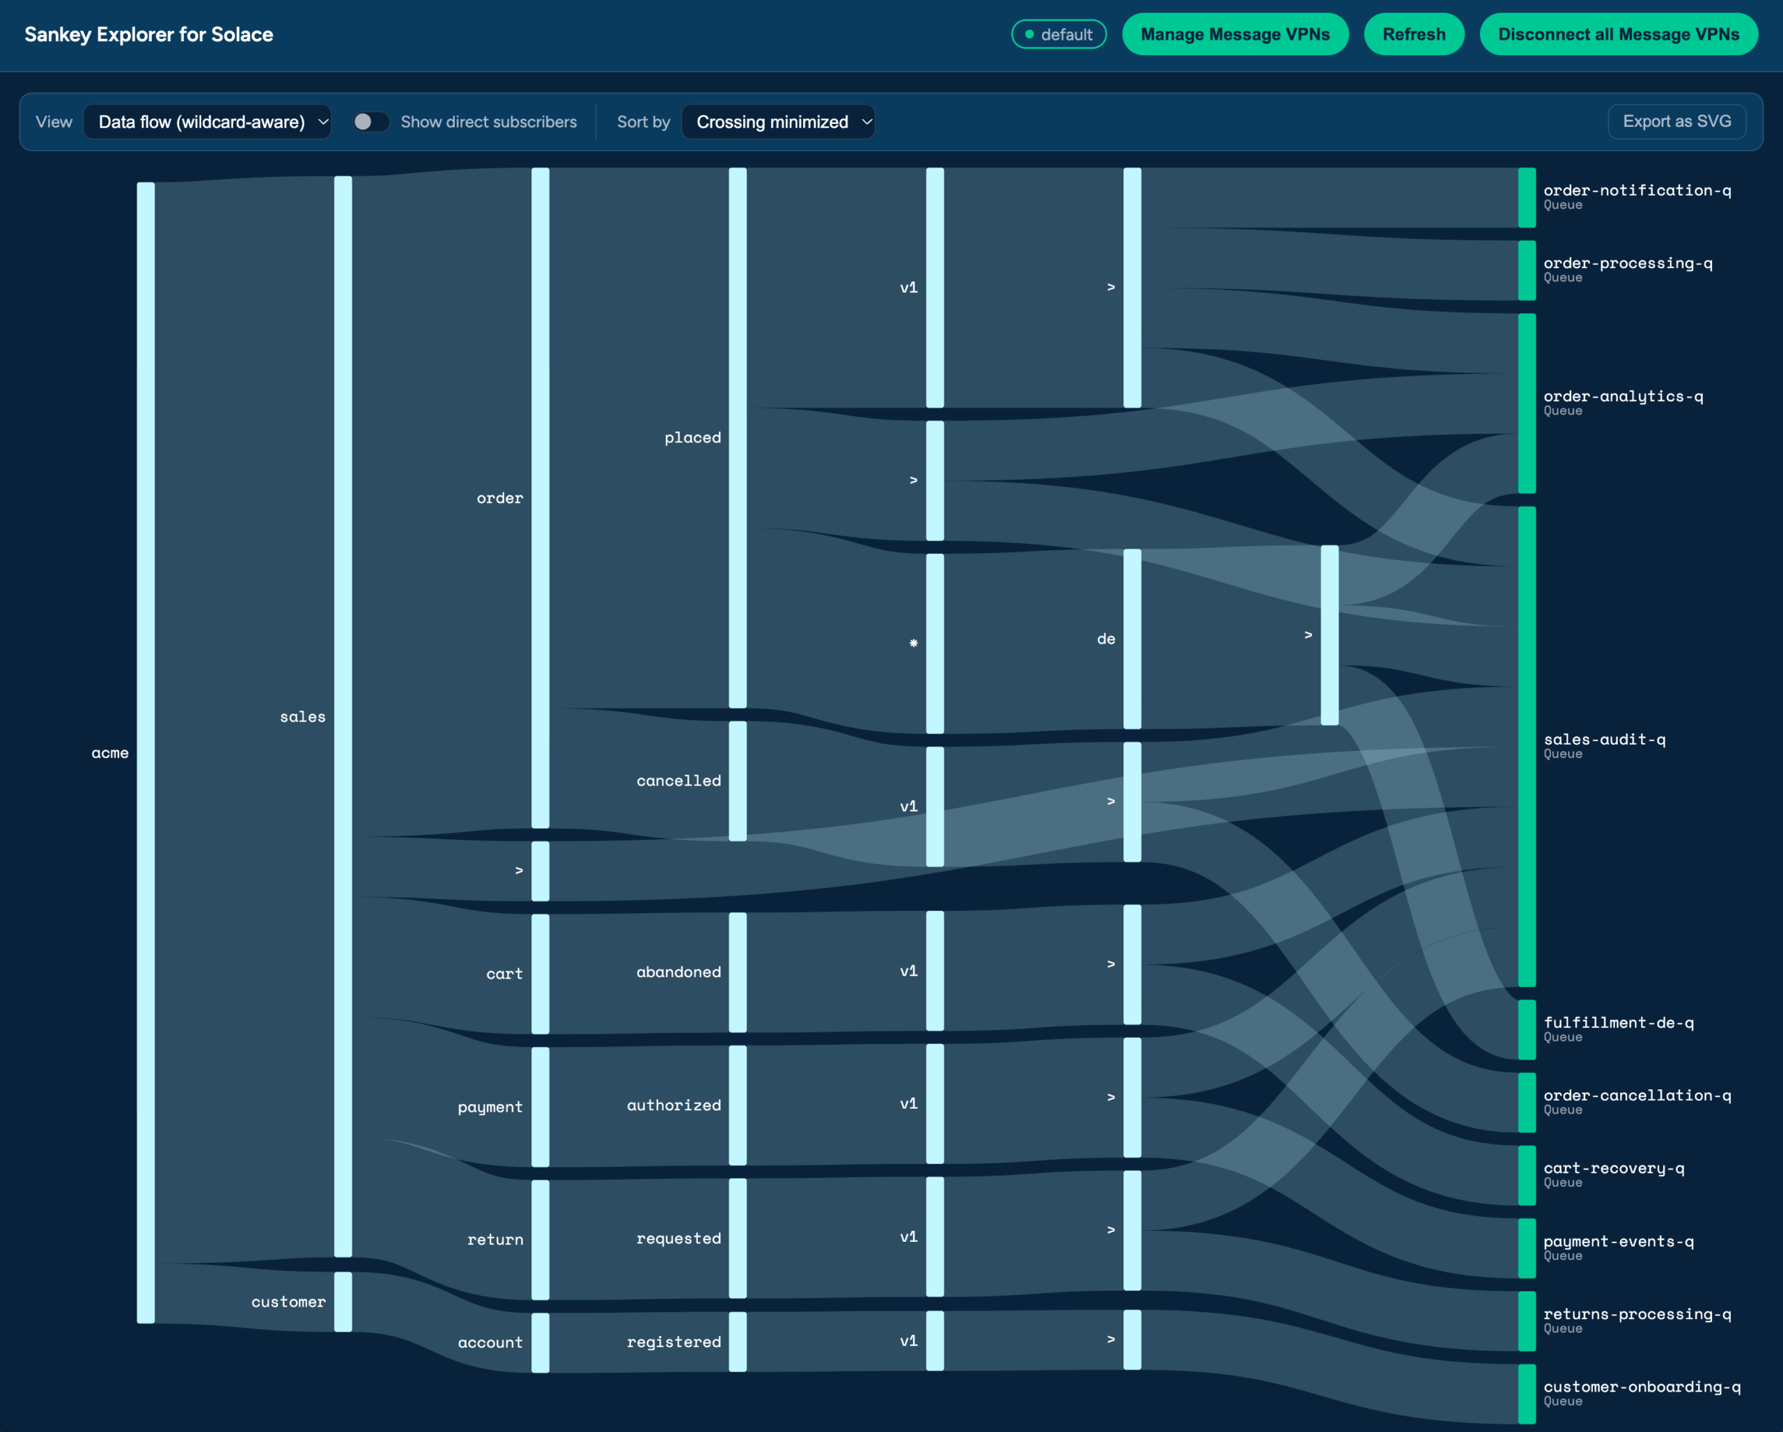Toggle Show direct subscribers switch
This screenshot has width=1783, height=1432.
[x=370, y=121]
